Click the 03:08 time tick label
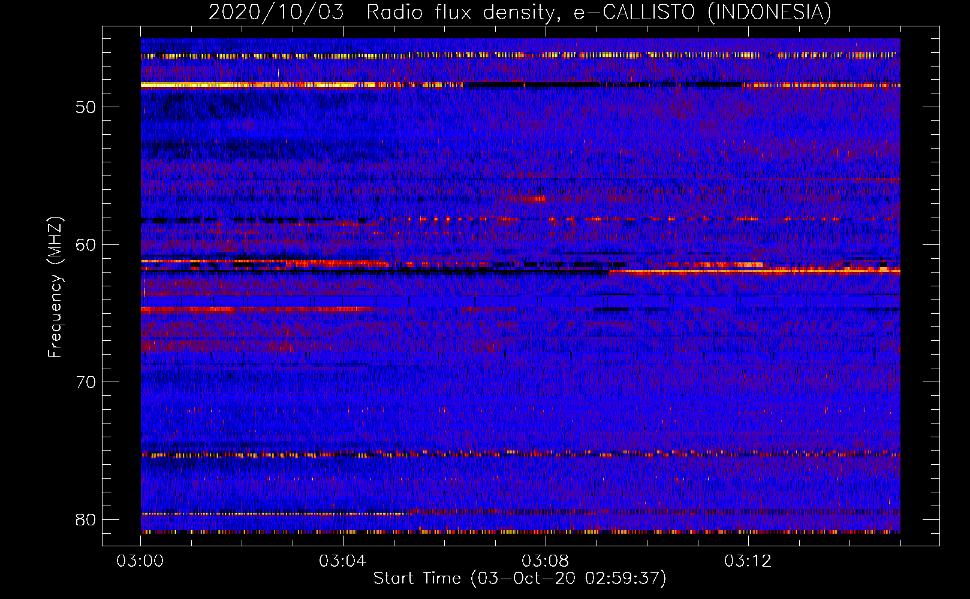Screen dimensions: 970x599 point(546,561)
